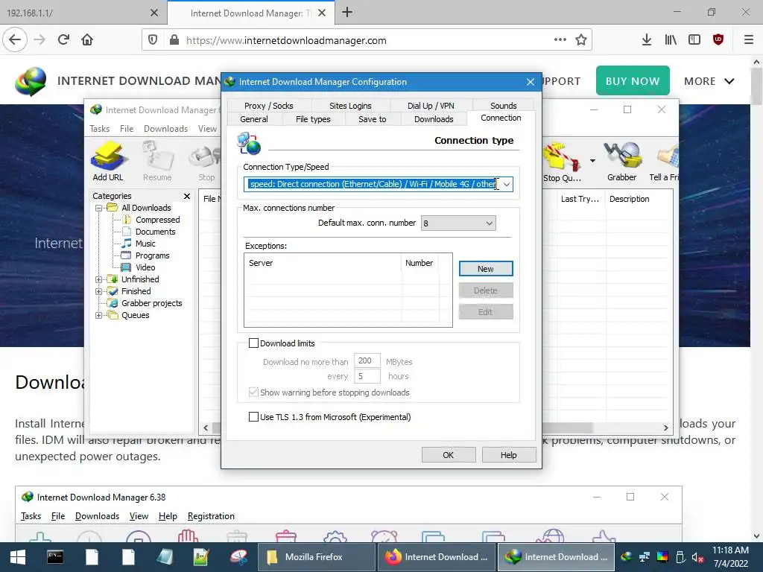Go to Firefox home page icon
The height and width of the screenshot is (572, 763).
coord(87,39)
